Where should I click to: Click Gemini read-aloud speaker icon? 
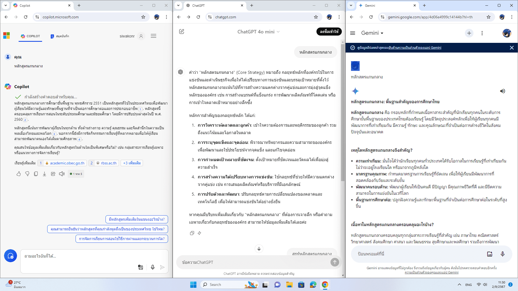click(502, 91)
